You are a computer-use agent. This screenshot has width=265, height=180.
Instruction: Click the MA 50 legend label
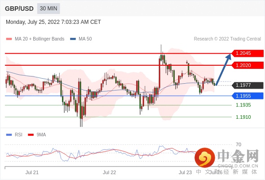point(85,39)
